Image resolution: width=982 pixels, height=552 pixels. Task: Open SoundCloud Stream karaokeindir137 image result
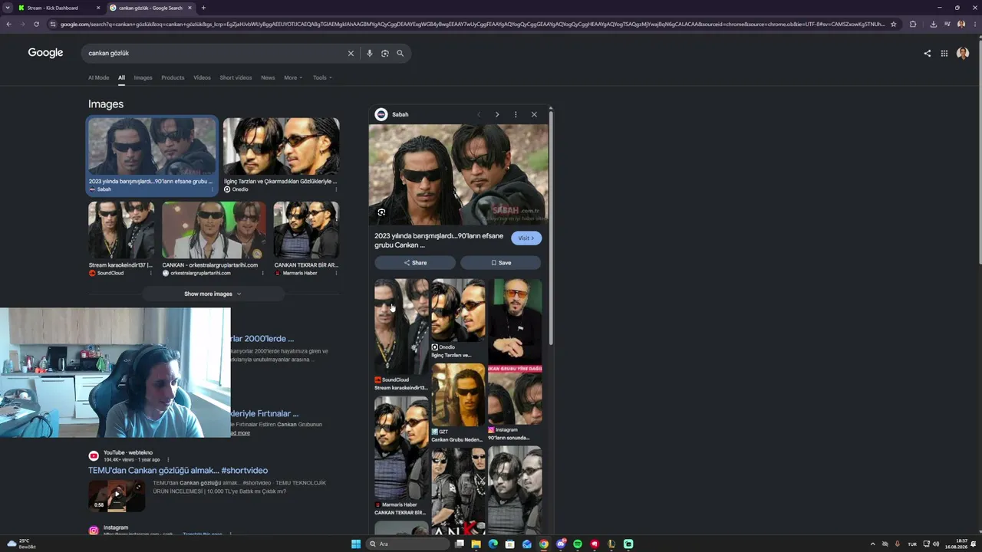coord(120,230)
